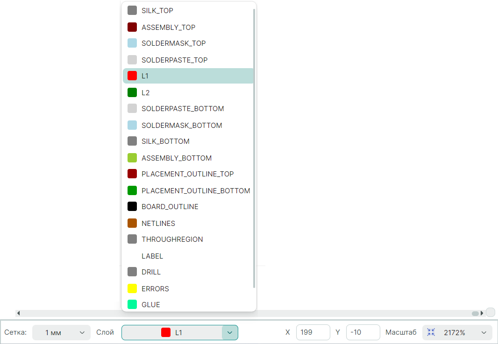The image size is (498, 344).
Task: Pick PLACEMENT_OUTLINE_TOP layer
Action: pos(188,174)
